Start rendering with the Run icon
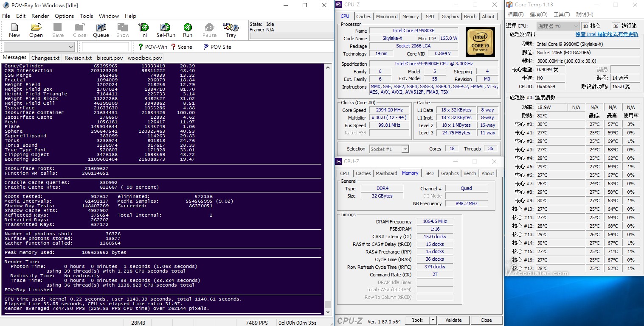The height and width of the screenshot is (326, 644). [188, 28]
